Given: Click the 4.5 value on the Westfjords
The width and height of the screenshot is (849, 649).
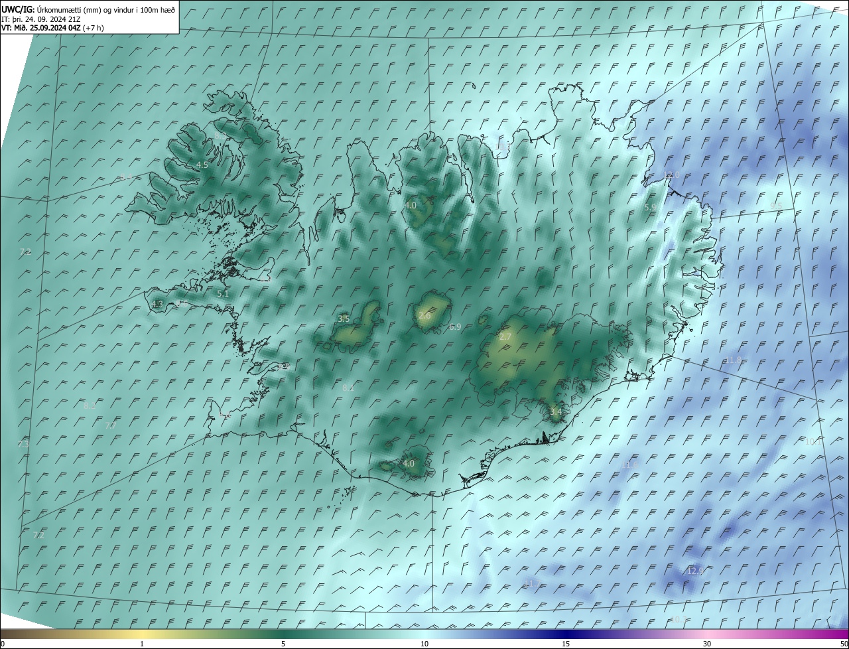Looking at the screenshot, I should (x=202, y=165).
